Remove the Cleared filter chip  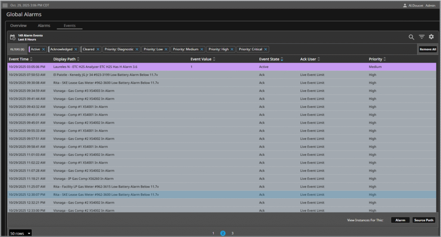point(98,49)
